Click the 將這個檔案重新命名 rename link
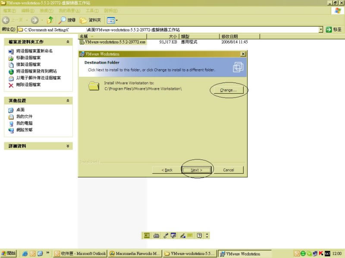345x258 pixels. pos(34,51)
